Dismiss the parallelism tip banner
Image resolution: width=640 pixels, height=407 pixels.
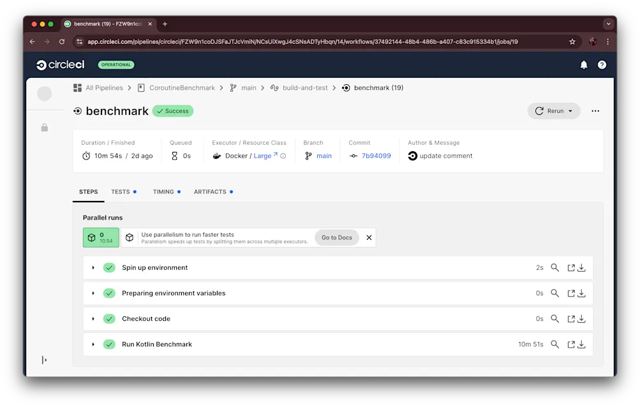click(x=369, y=237)
